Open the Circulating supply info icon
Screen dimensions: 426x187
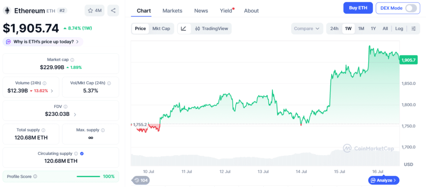(76, 154)
